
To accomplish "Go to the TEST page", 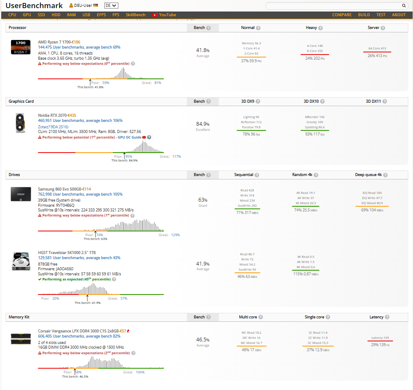I will click(381, 15).
